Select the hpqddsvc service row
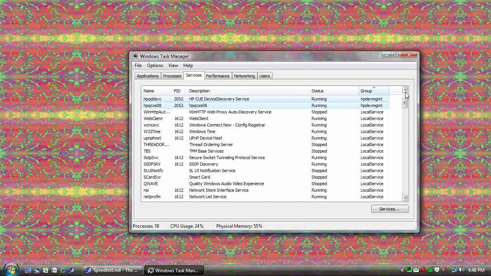The width and height of the screenshot is (491, 276). (x=265, y=99)
